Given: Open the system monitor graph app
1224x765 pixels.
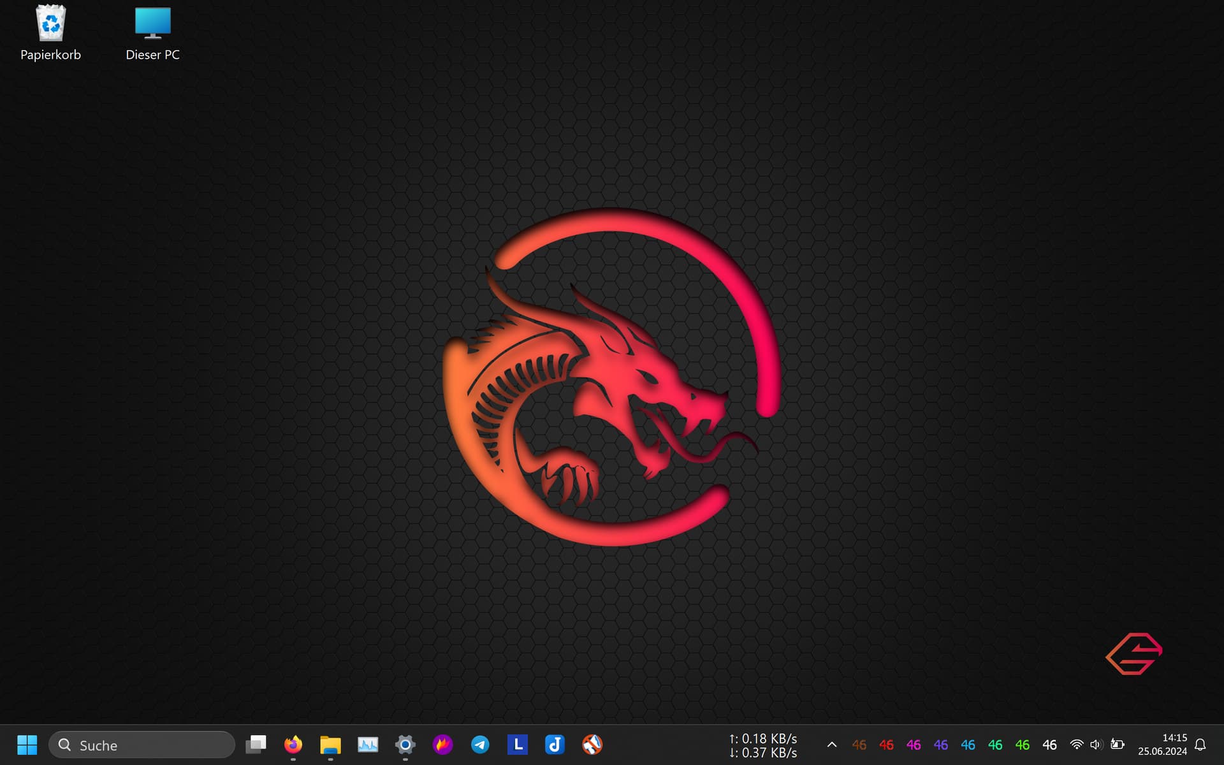Looking at the screenshot, I should coord(368,745).
